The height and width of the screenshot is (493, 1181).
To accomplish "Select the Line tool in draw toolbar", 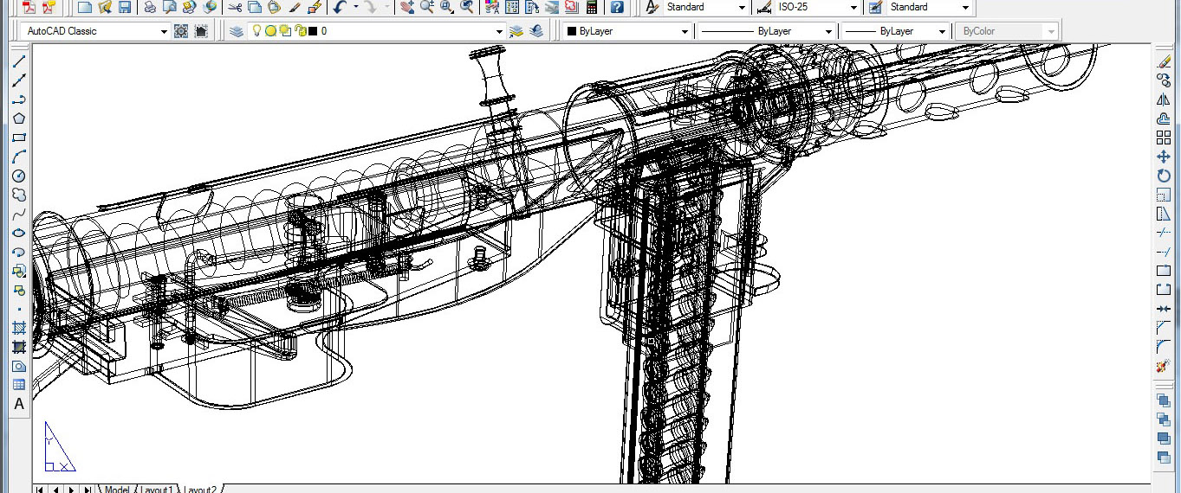I will [19, 61].
